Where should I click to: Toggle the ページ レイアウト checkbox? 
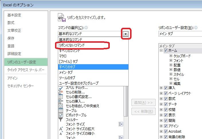pos(166,93)
